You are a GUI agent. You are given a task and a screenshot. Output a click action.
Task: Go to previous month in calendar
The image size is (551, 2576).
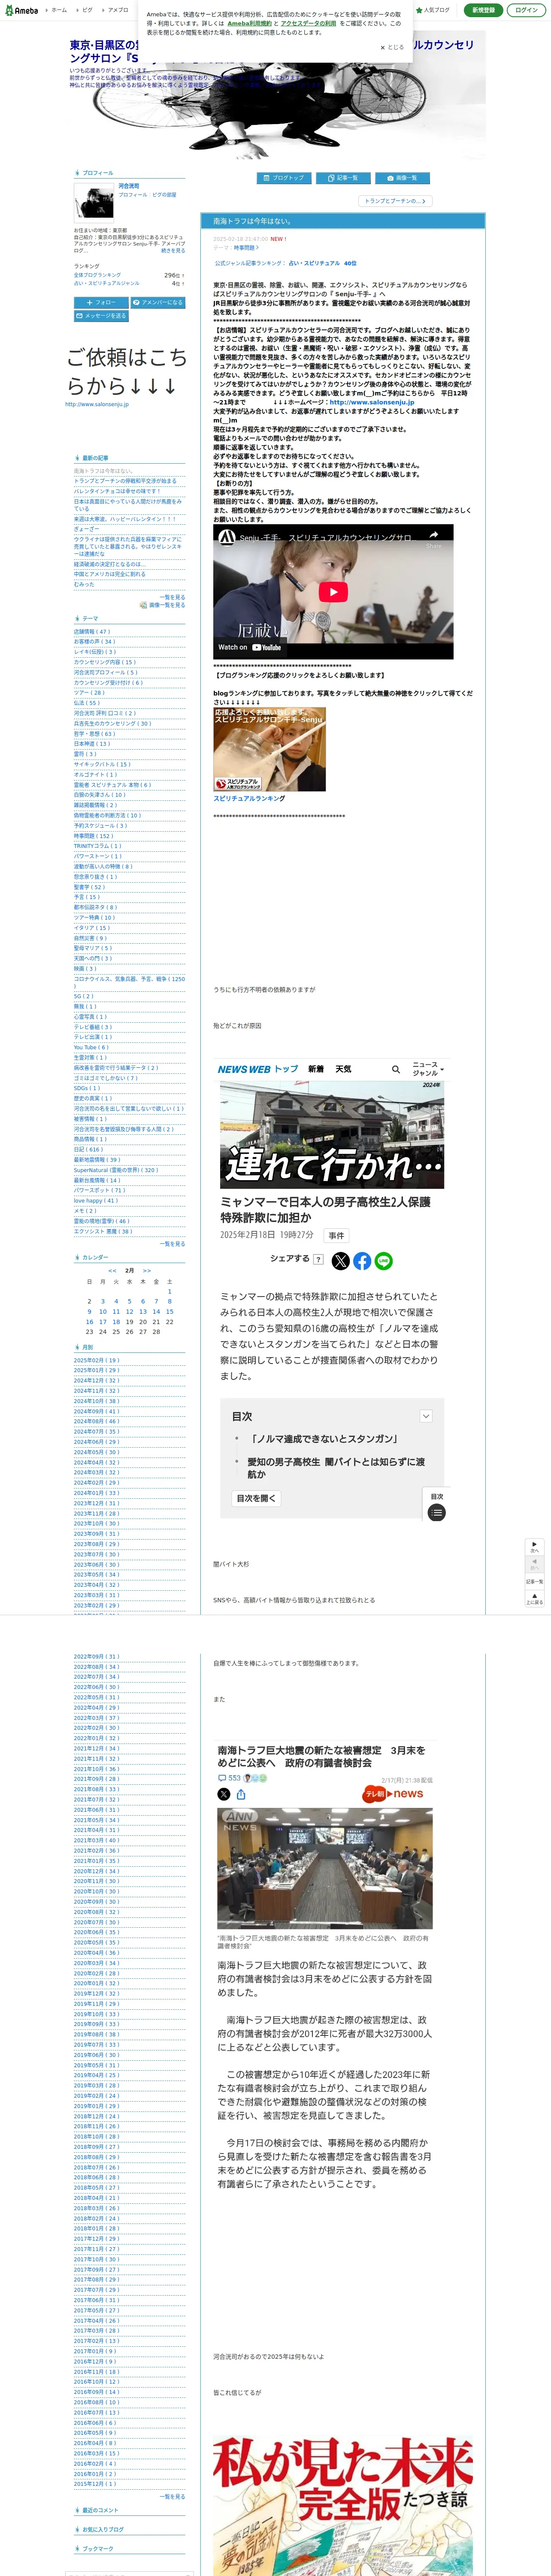tap(112, 1270)
